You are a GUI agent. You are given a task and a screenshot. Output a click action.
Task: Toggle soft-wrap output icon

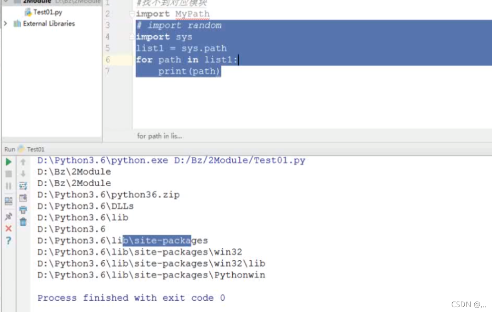coord(23,186)
